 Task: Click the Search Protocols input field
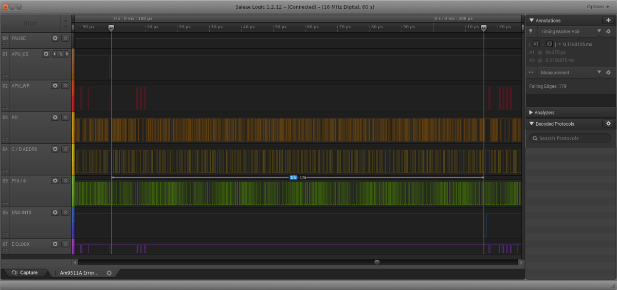(570, 138)
